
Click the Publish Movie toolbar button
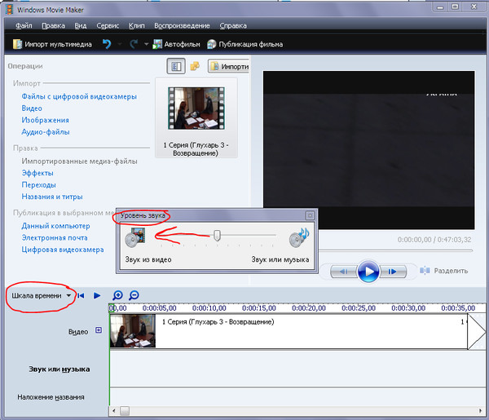tap(245, 44)
